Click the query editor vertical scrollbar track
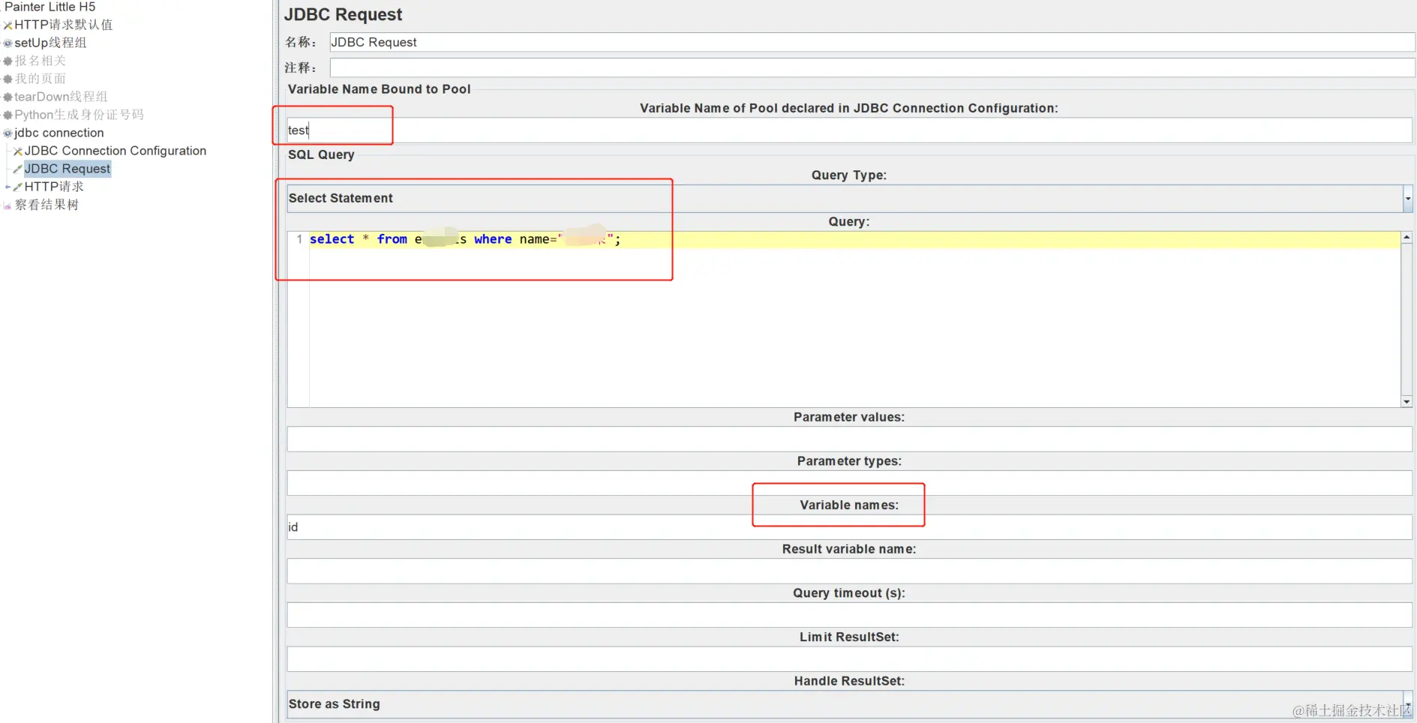Screen dimensions: 1417x723 click(x=1406, y=319)
